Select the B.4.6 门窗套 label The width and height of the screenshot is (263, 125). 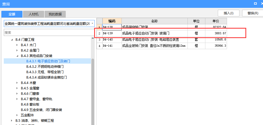30,94
